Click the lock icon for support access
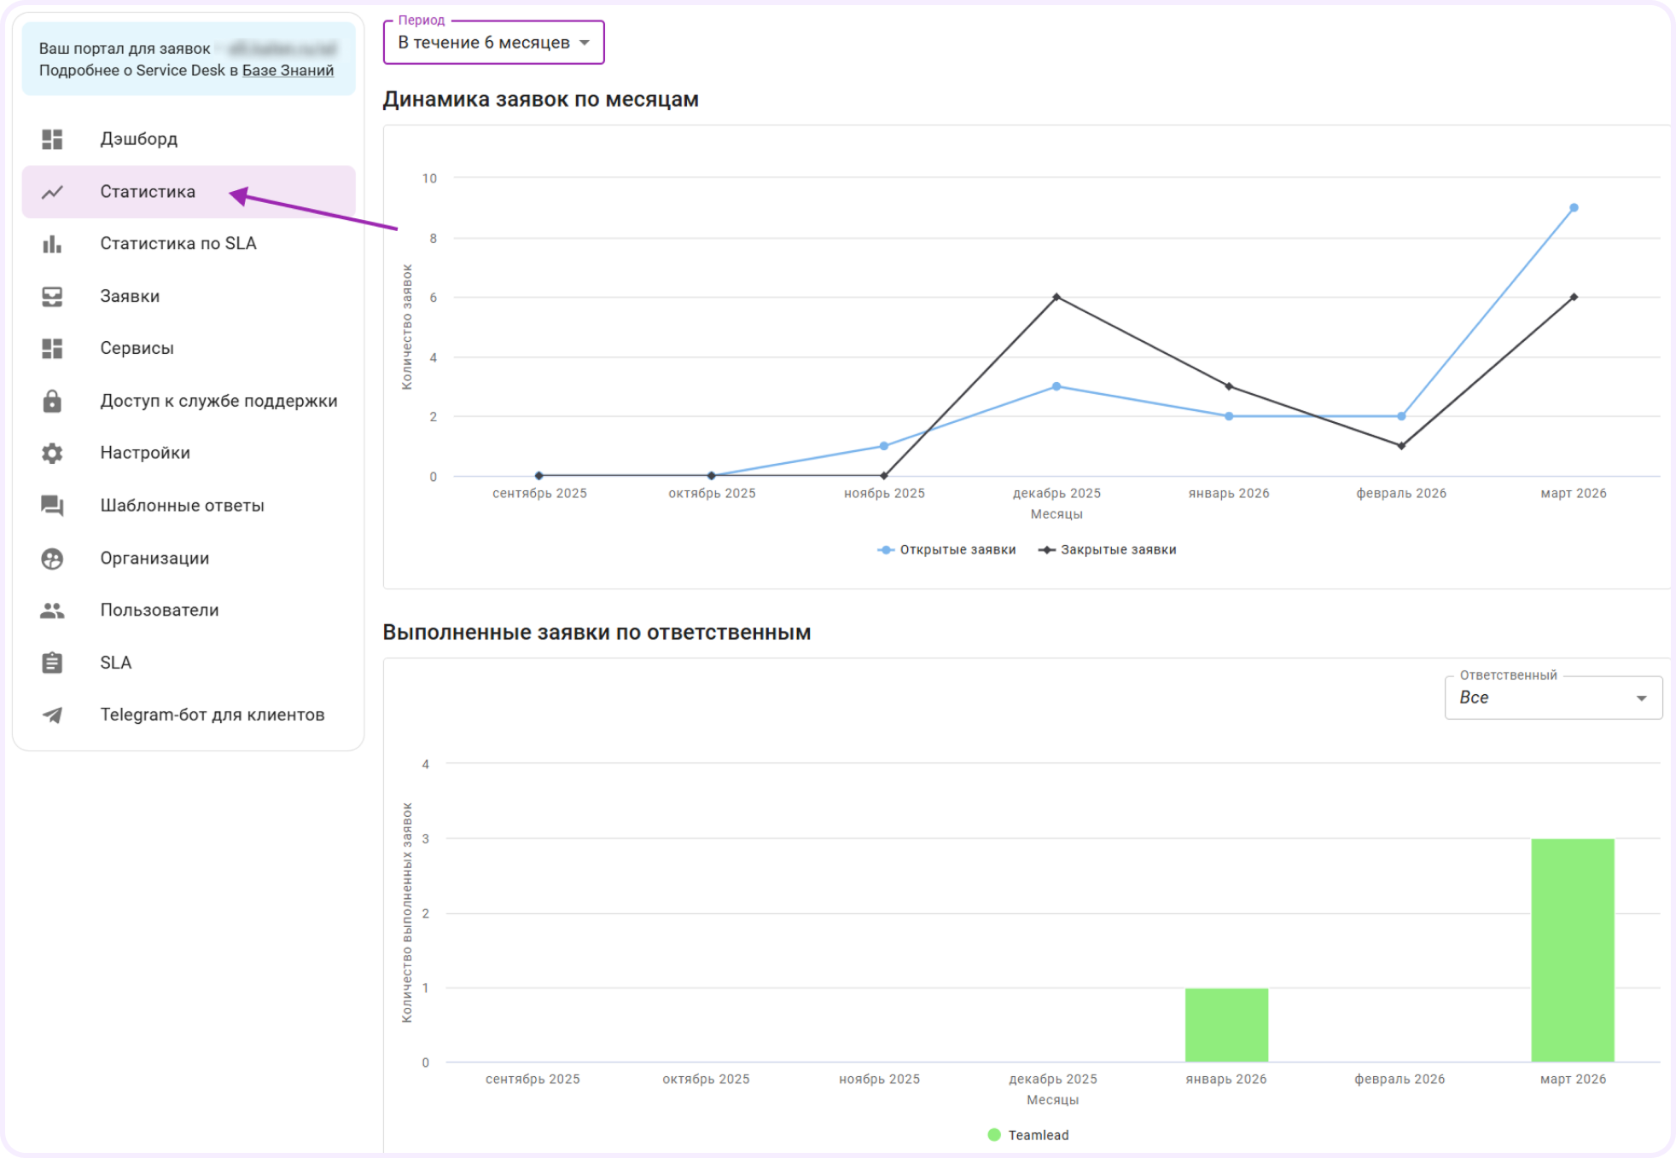Image resolution: width=1676 pixels, height=1158 pixels. 52,401
